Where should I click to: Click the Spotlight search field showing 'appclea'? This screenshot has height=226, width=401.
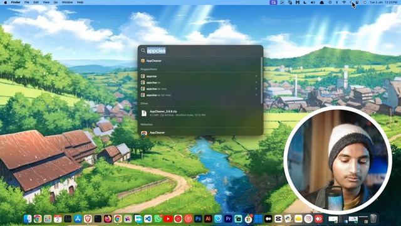[x=200, y=51]
